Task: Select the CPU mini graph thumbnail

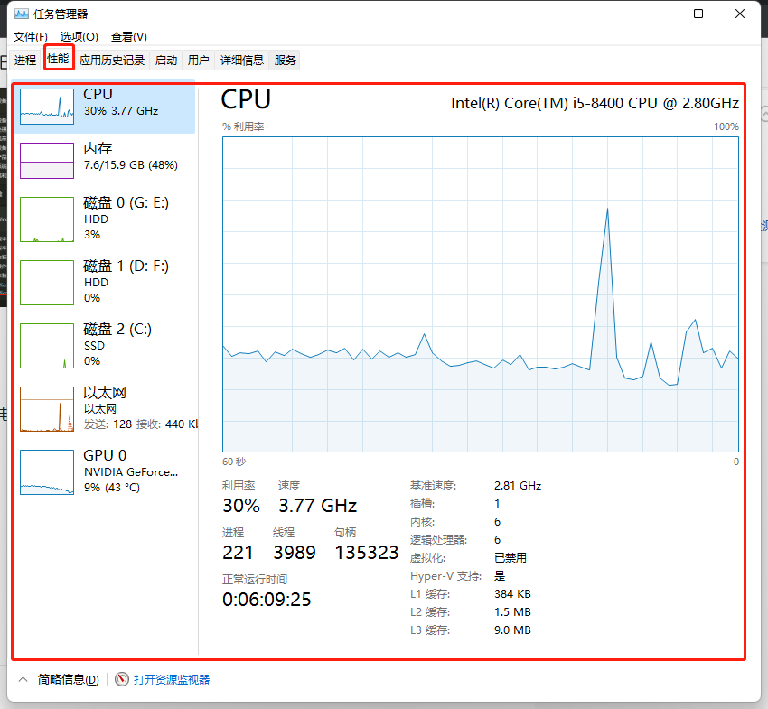Action: tap(47, 106)
